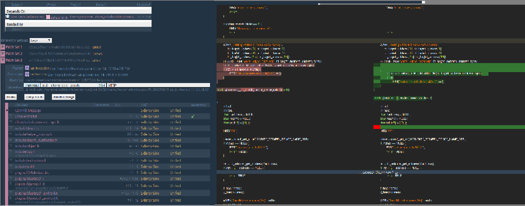
Task: Click the Review button
Action: pyautogui.click(x=11, y=97)
